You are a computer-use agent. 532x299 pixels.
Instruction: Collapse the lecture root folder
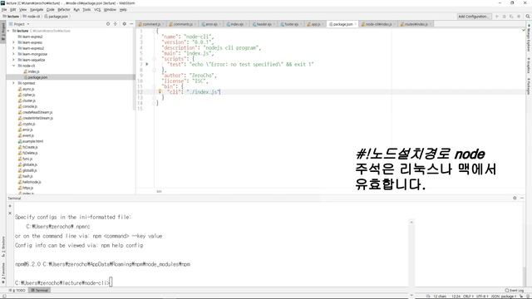pos(9,31)
